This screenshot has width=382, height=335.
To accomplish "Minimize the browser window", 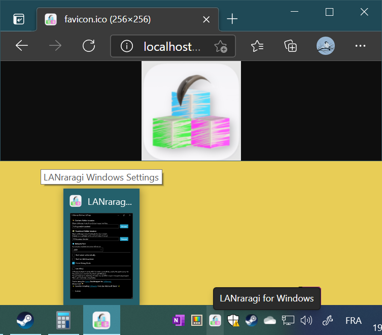I will click(x=295, y=12).
